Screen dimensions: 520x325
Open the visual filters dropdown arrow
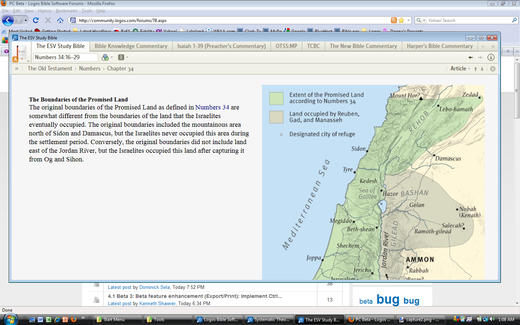click(112, 57)
